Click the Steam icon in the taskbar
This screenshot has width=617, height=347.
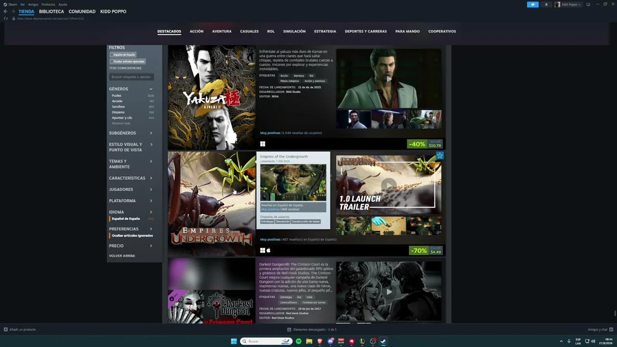pyautogui.click(x=383, y=341)
